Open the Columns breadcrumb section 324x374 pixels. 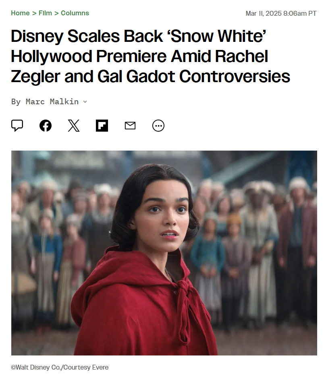75,13
